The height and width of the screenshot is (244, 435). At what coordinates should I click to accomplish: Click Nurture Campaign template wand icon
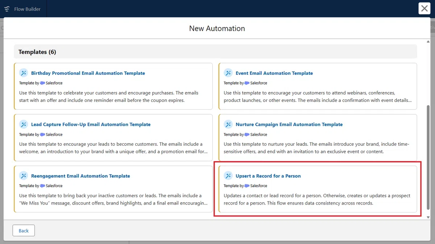(x=228, y=124)
